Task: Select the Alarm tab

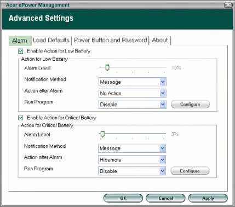Action: pyautogui.click(x=20, y=41)
